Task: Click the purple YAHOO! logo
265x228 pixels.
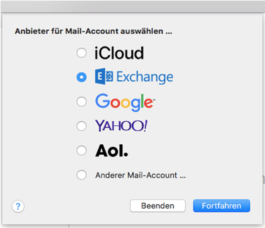Action: coord(121,126)
